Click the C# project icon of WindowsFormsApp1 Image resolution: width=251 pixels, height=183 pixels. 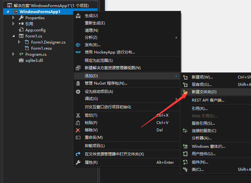(x=15, y=12)
